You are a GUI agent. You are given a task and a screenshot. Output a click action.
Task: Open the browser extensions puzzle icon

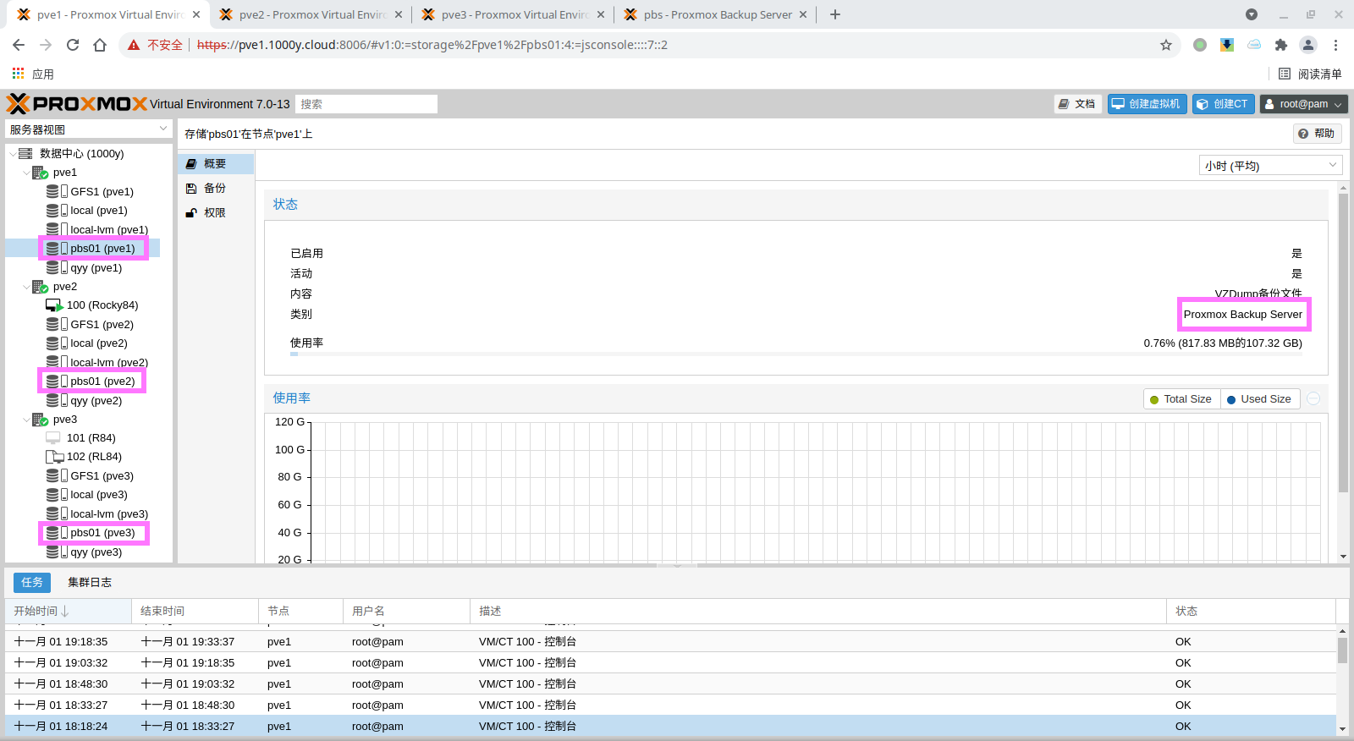(1280, 45)
